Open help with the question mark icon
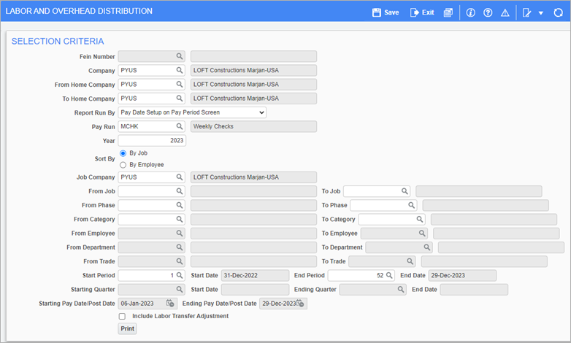Image resolution: width=571 pixels, height=343 pixels. point(488,12)
